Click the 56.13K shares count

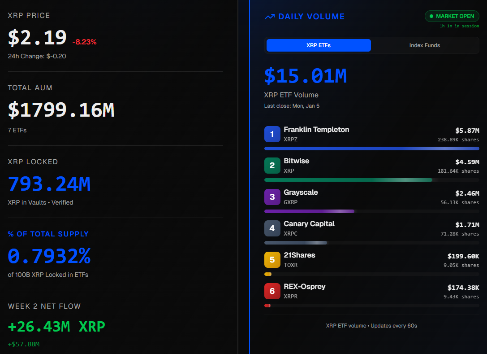click(x=460, y=202)
